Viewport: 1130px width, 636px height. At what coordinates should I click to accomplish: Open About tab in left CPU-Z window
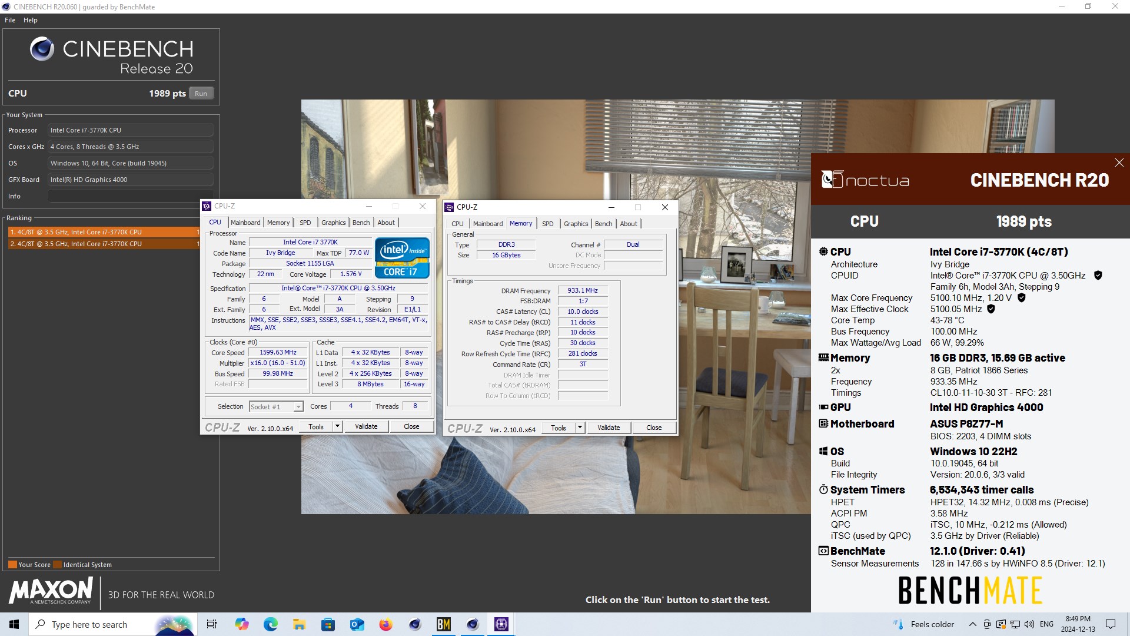386,223
